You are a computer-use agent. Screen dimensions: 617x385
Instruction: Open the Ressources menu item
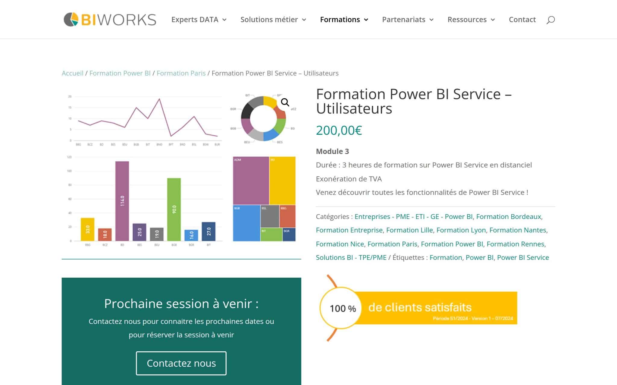click(x=467, y=20)
